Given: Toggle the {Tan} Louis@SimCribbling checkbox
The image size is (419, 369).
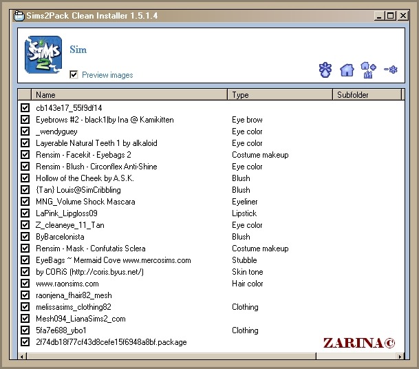Looking at the screenshot, I should tap(25, 190).
